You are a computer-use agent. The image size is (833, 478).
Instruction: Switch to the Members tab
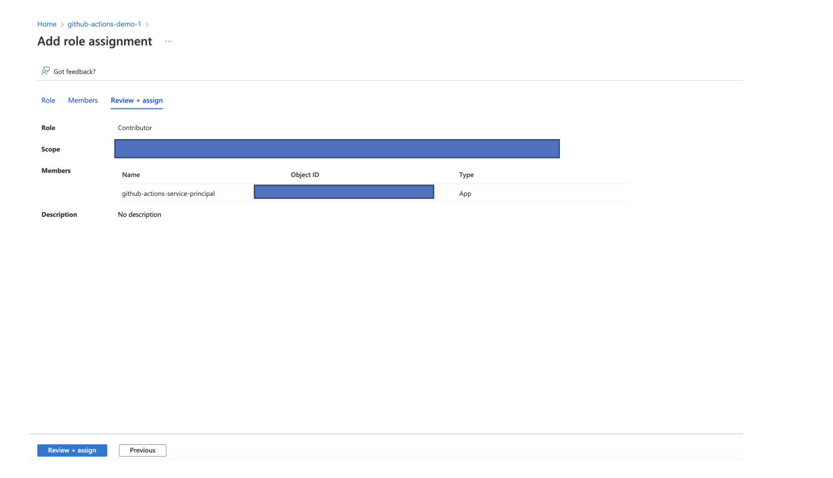pos(83,100)
